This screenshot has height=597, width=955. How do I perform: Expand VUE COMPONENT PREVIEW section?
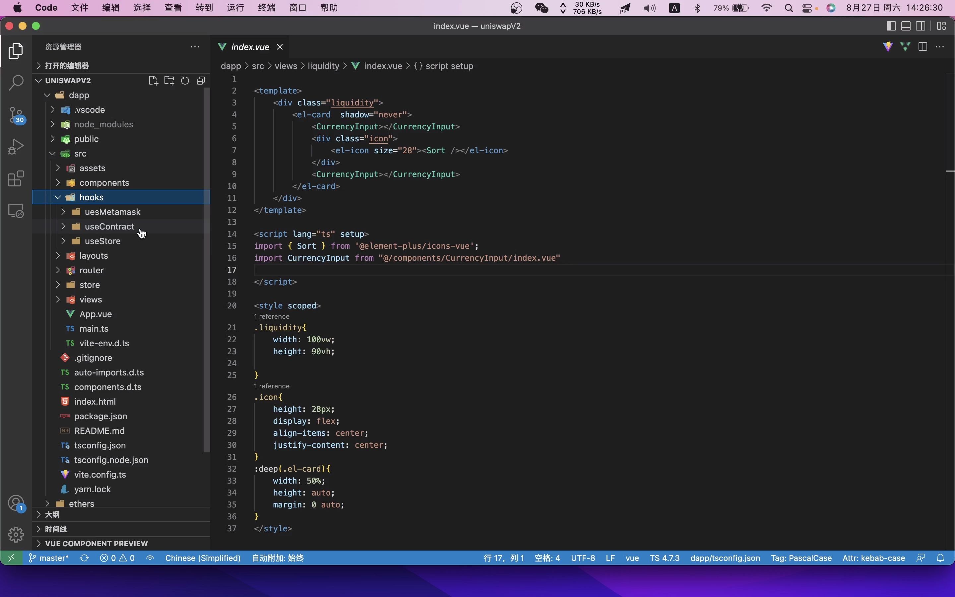tap(121, 544)
